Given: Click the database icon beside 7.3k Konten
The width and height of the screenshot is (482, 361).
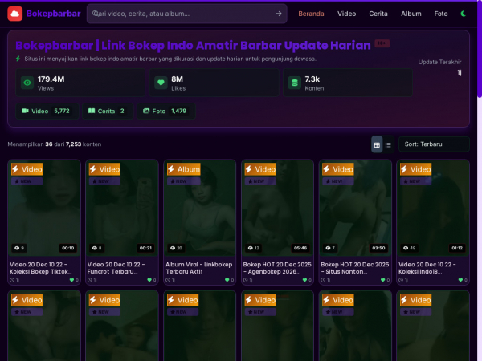Looking at the screenshot, I should click(x=295, y=83).
